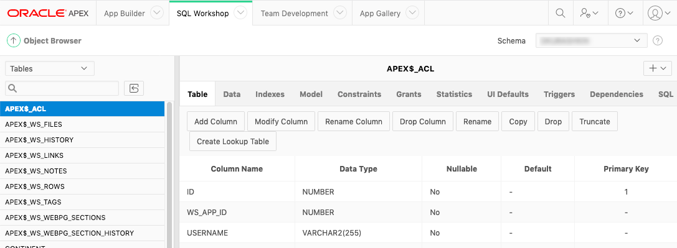Select the Table tab
The image size is (677, 248).
(x=197, y=94)
